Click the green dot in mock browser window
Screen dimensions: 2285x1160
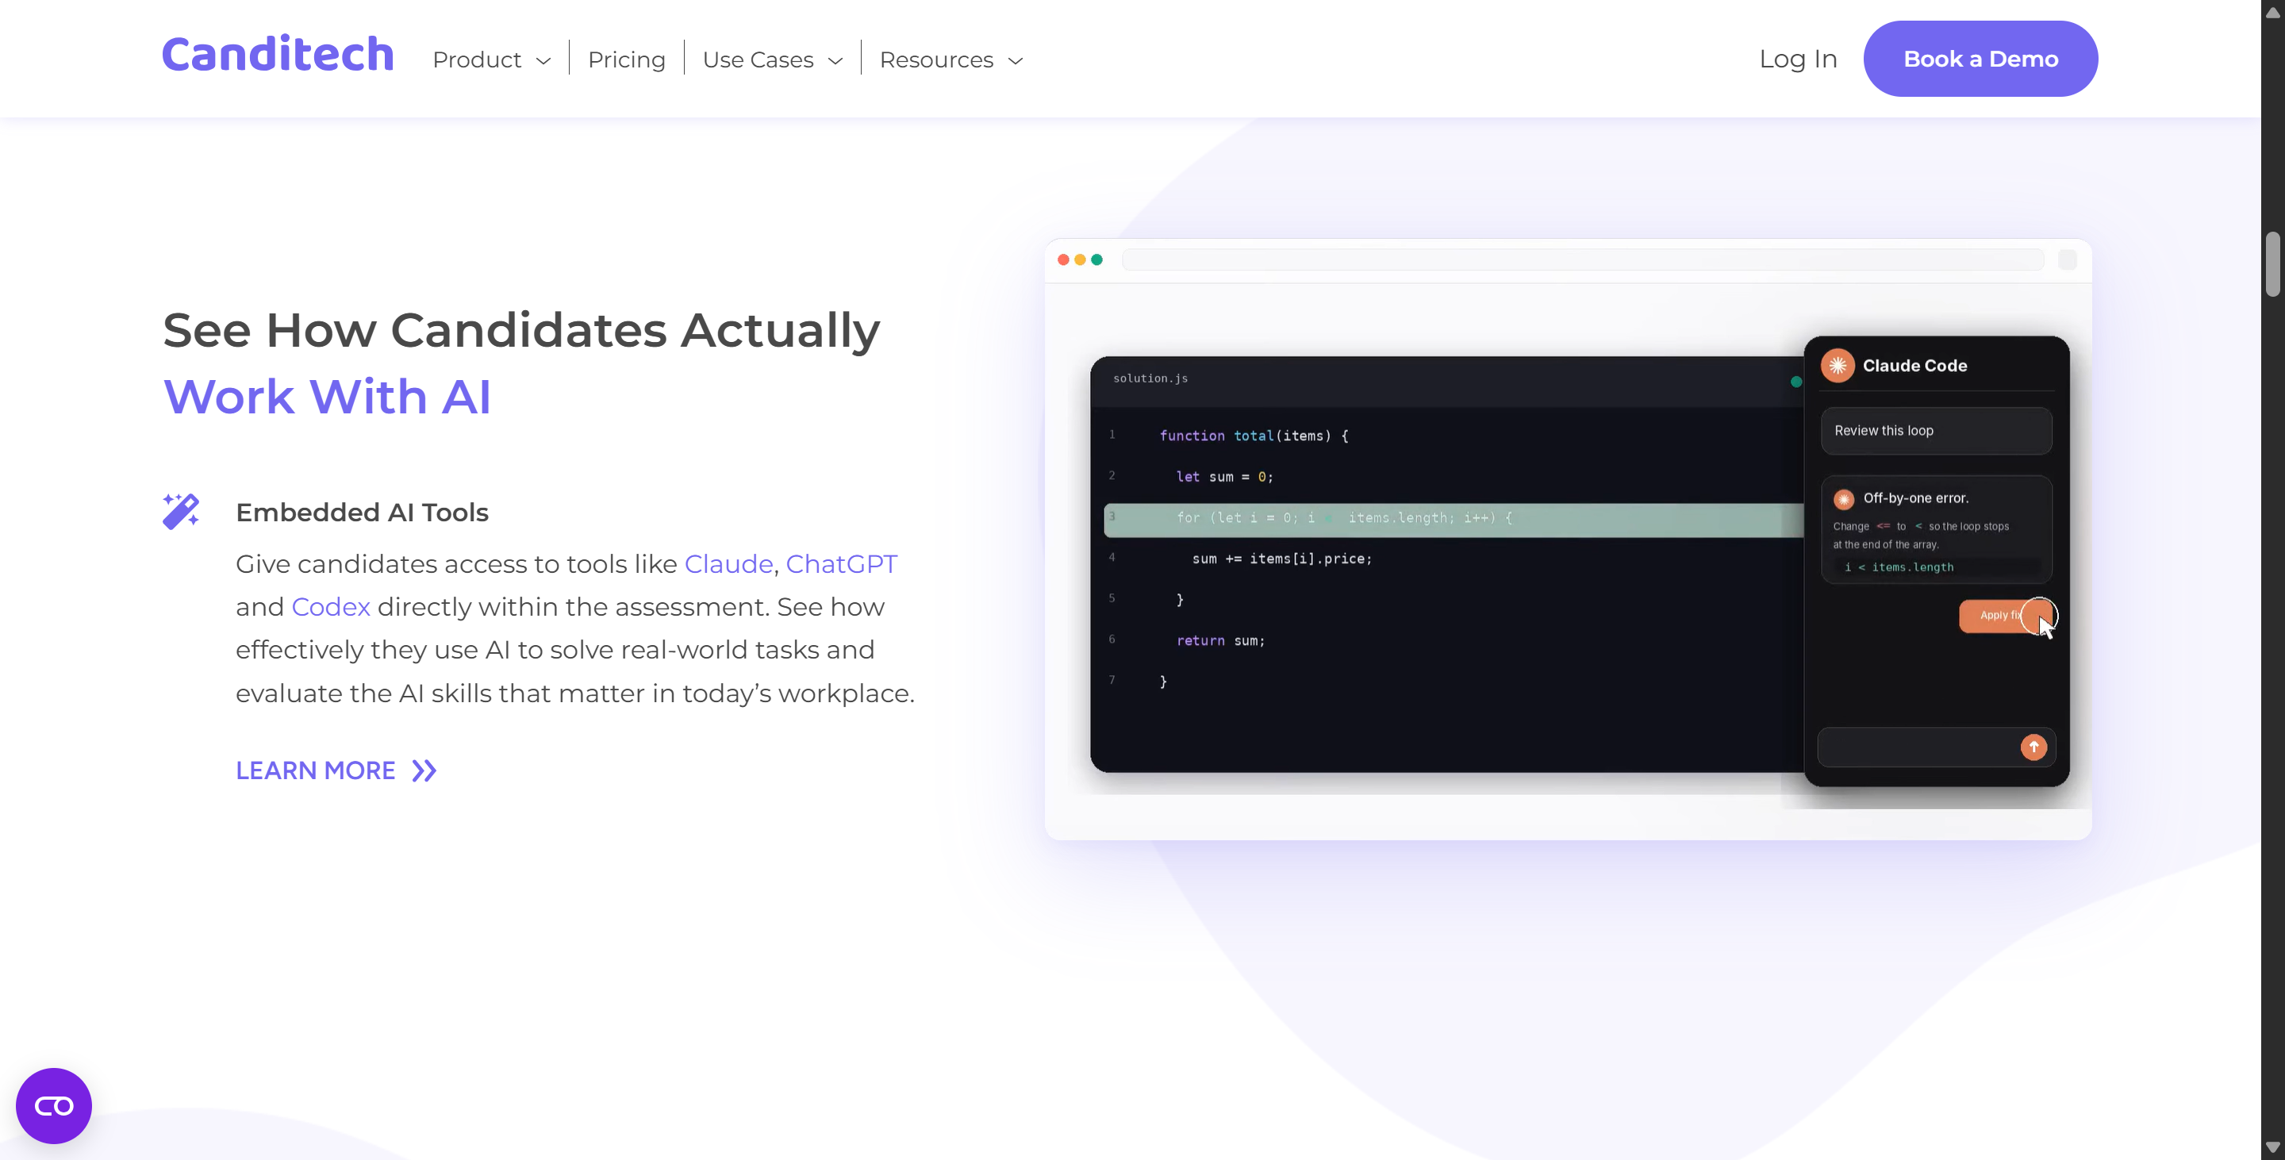[x=1096, y=259]
